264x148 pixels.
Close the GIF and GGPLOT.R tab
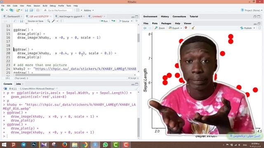(51, 16)
